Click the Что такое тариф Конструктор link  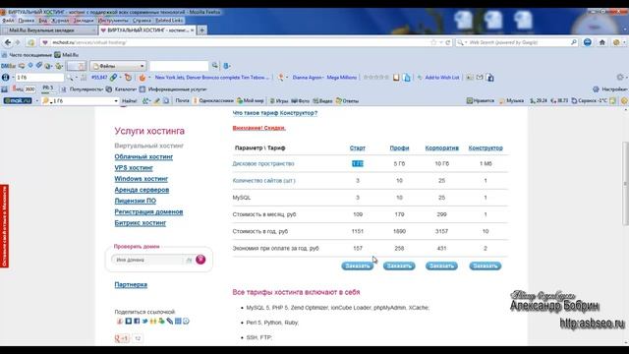(x=275, y=113)
